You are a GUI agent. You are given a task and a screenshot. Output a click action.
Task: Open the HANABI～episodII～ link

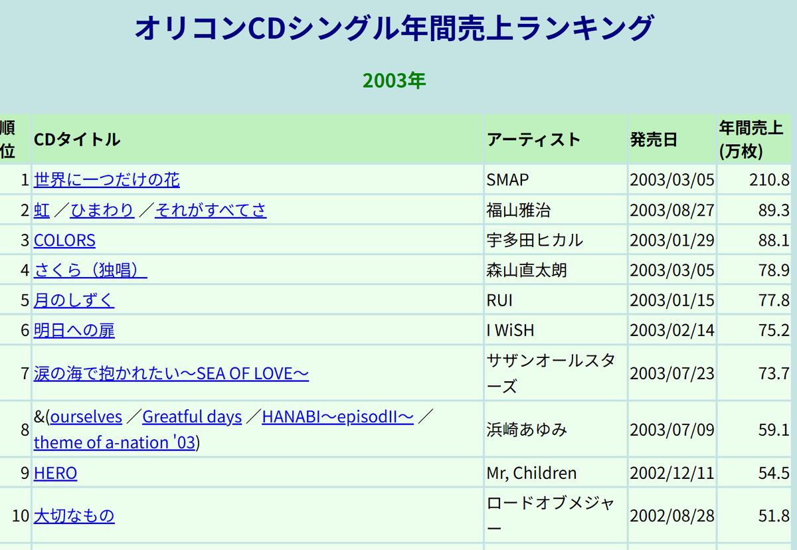coord(338,416)
